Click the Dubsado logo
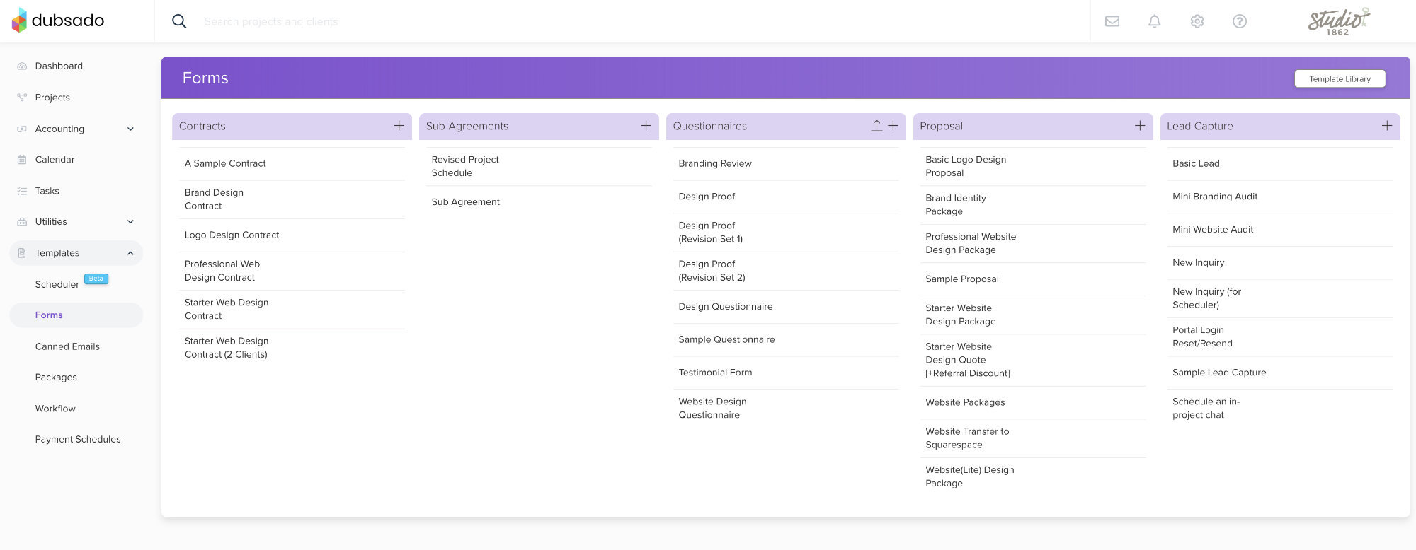The width and height of the screenshot is (1416, 550). click(x=58, y=21)
